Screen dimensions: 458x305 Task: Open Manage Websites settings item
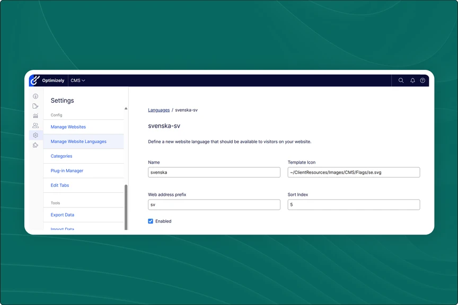click(68, 127)
